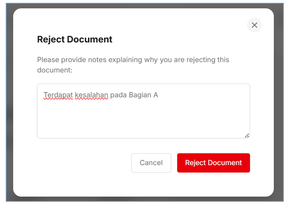
Task: Click the word "provide" in the instructions
Action: (x=74, y=60)
